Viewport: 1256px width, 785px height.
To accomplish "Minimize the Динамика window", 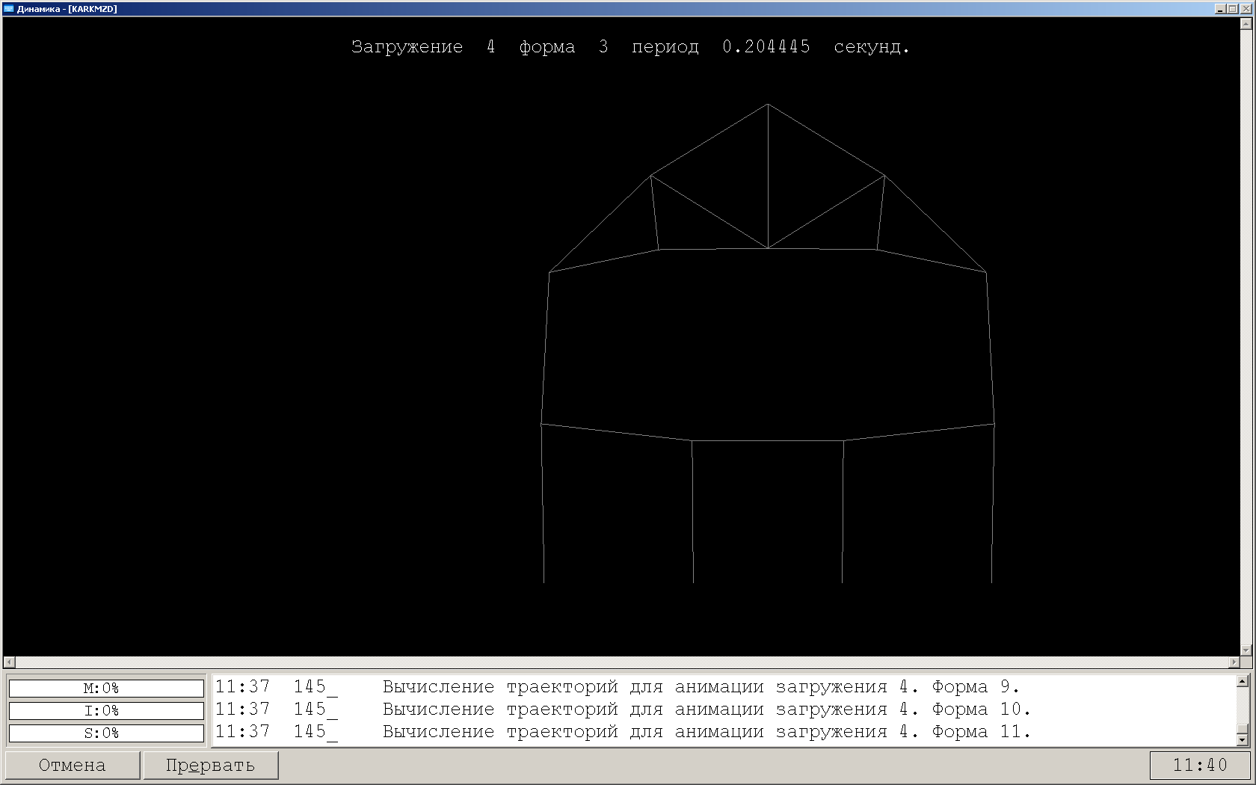I will 1221,9.
